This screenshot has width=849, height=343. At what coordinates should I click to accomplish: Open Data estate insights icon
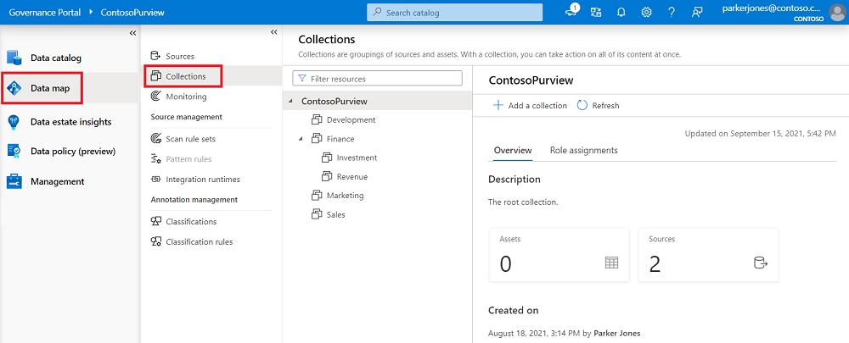14,121
